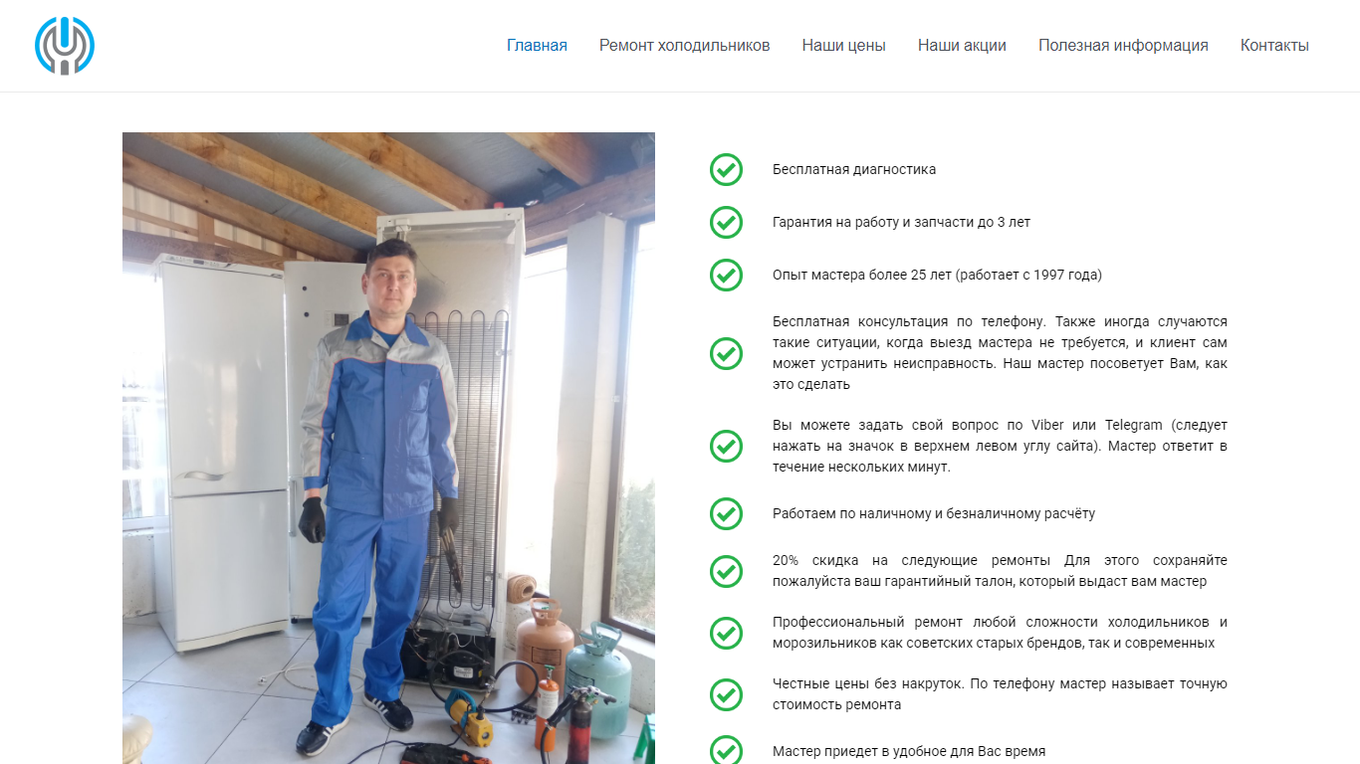Click checkmark icon beside Бесплатная диагностика
The width and height of the screenshot is (1360, 764).
[x=726, y=170]
